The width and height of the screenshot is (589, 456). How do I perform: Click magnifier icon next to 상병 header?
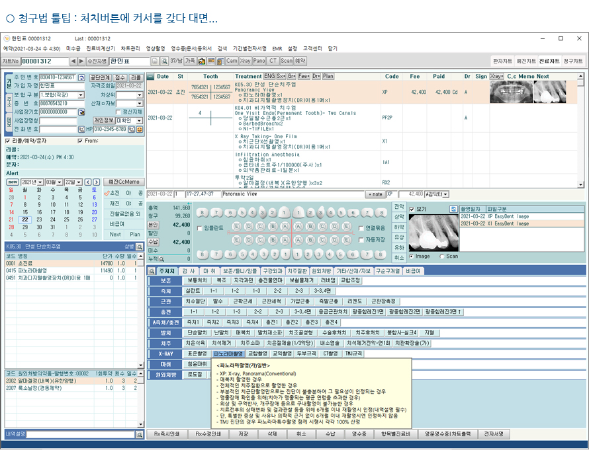(140, 247)
